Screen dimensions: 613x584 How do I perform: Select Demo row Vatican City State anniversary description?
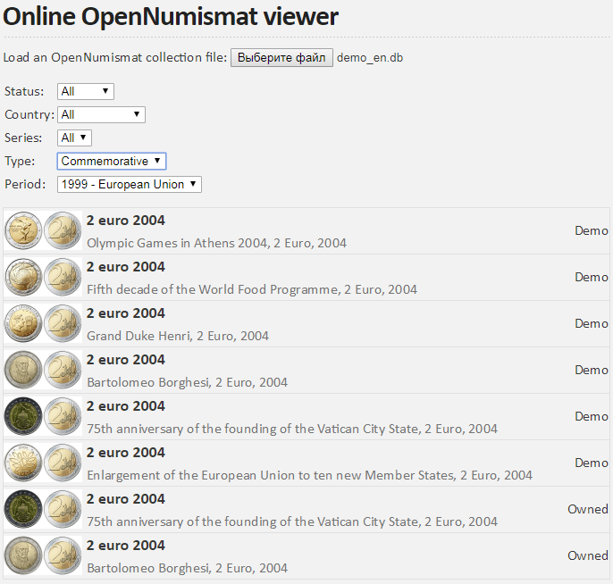click(292, 430)
